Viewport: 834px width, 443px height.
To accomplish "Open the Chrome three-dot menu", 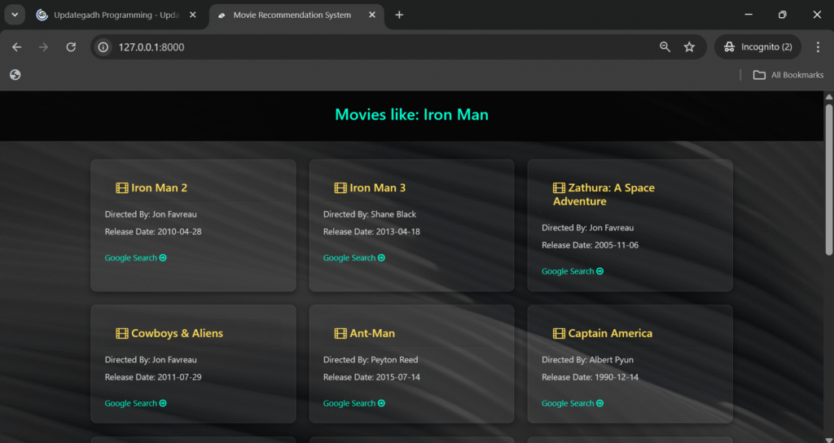I will tap(818, 47).
